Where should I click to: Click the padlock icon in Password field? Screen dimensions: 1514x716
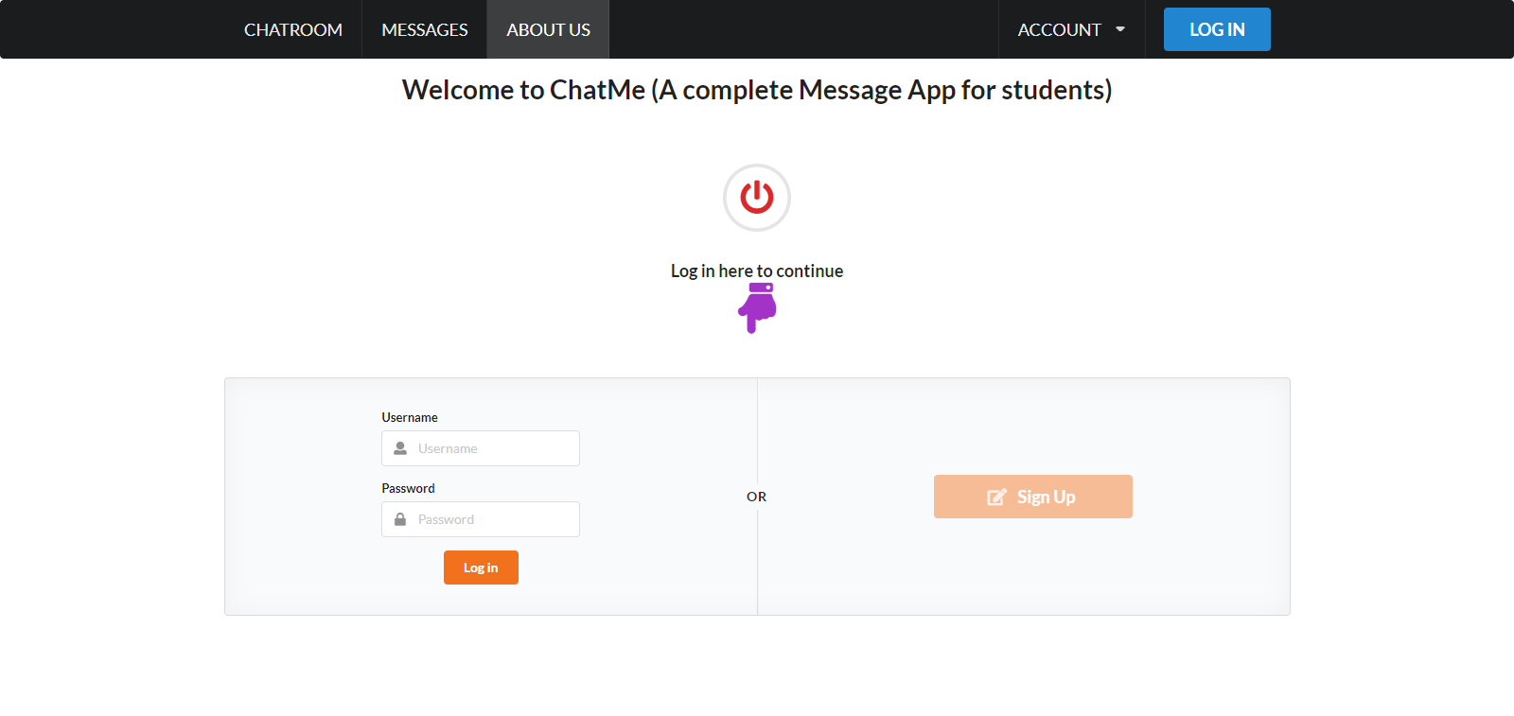pyautogui.click(x=399, y=518)
